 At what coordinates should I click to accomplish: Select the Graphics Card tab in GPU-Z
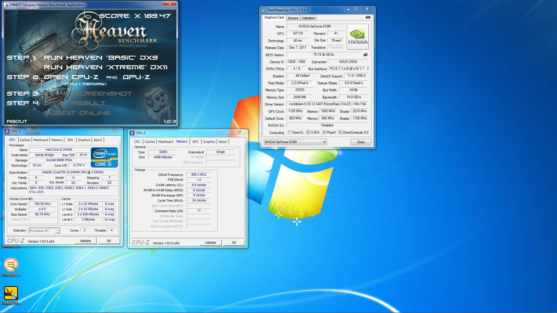coord(274,17)
